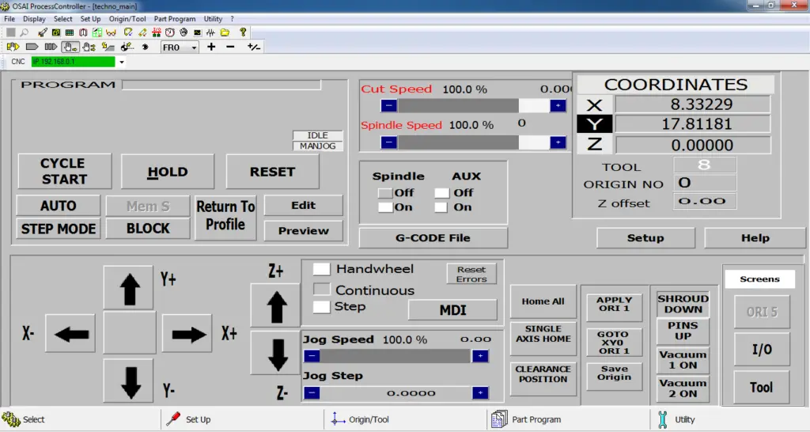This screenshot has width=810, height=432.
Task: Click the Home All button
Action: [543, 301]
